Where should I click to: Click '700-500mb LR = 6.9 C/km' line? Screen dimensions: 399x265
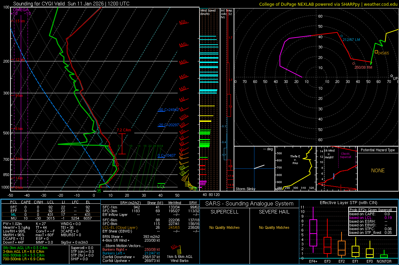point(24,259)
